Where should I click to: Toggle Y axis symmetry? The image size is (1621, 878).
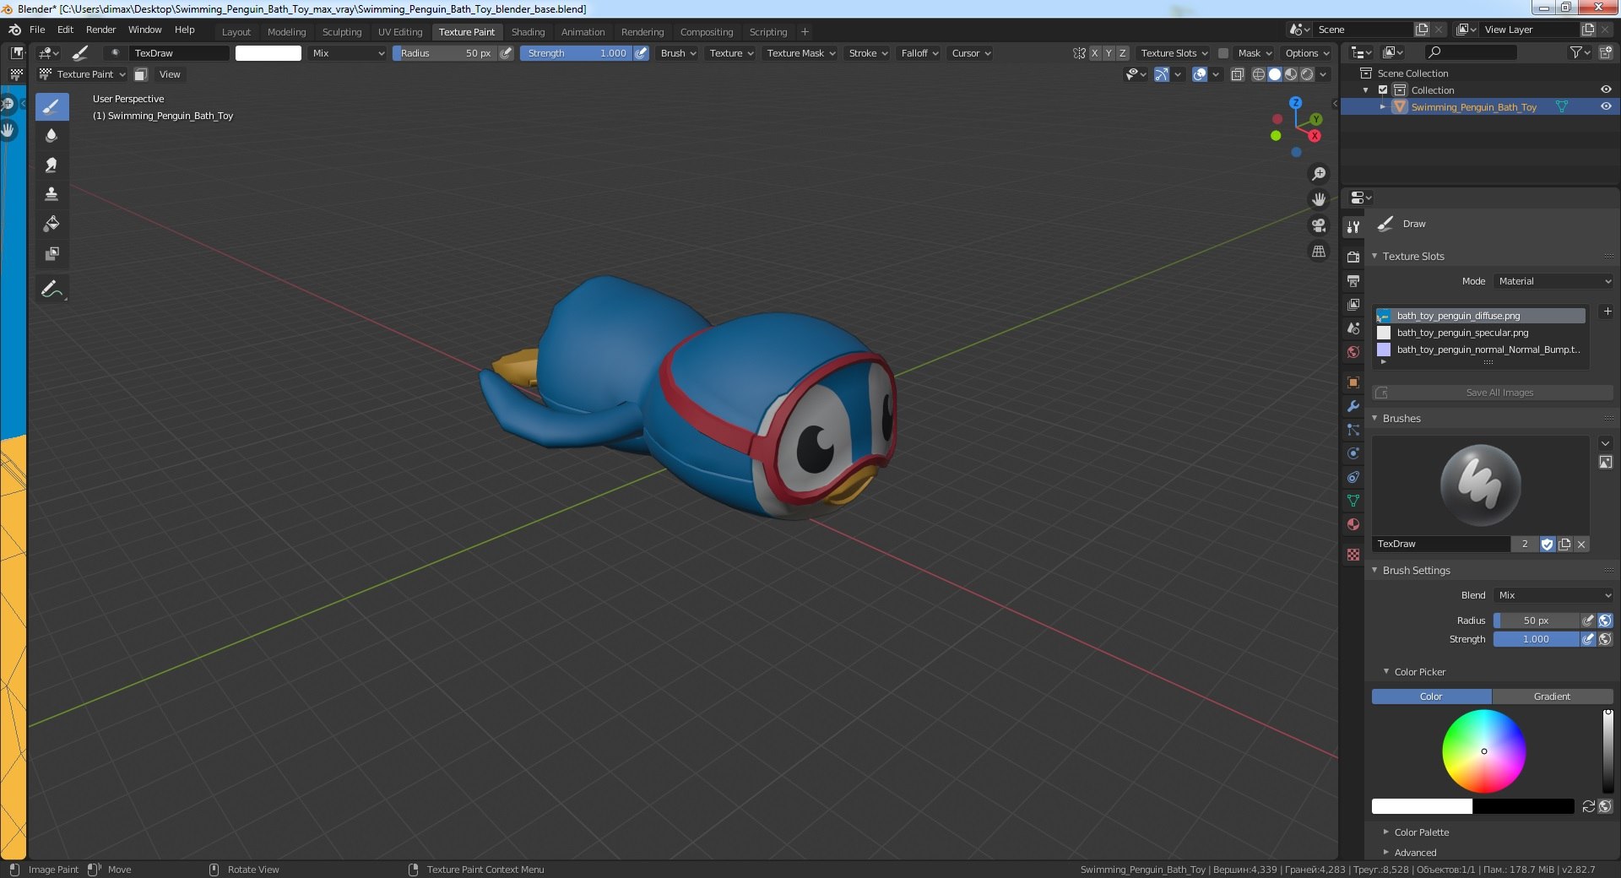1109,53
